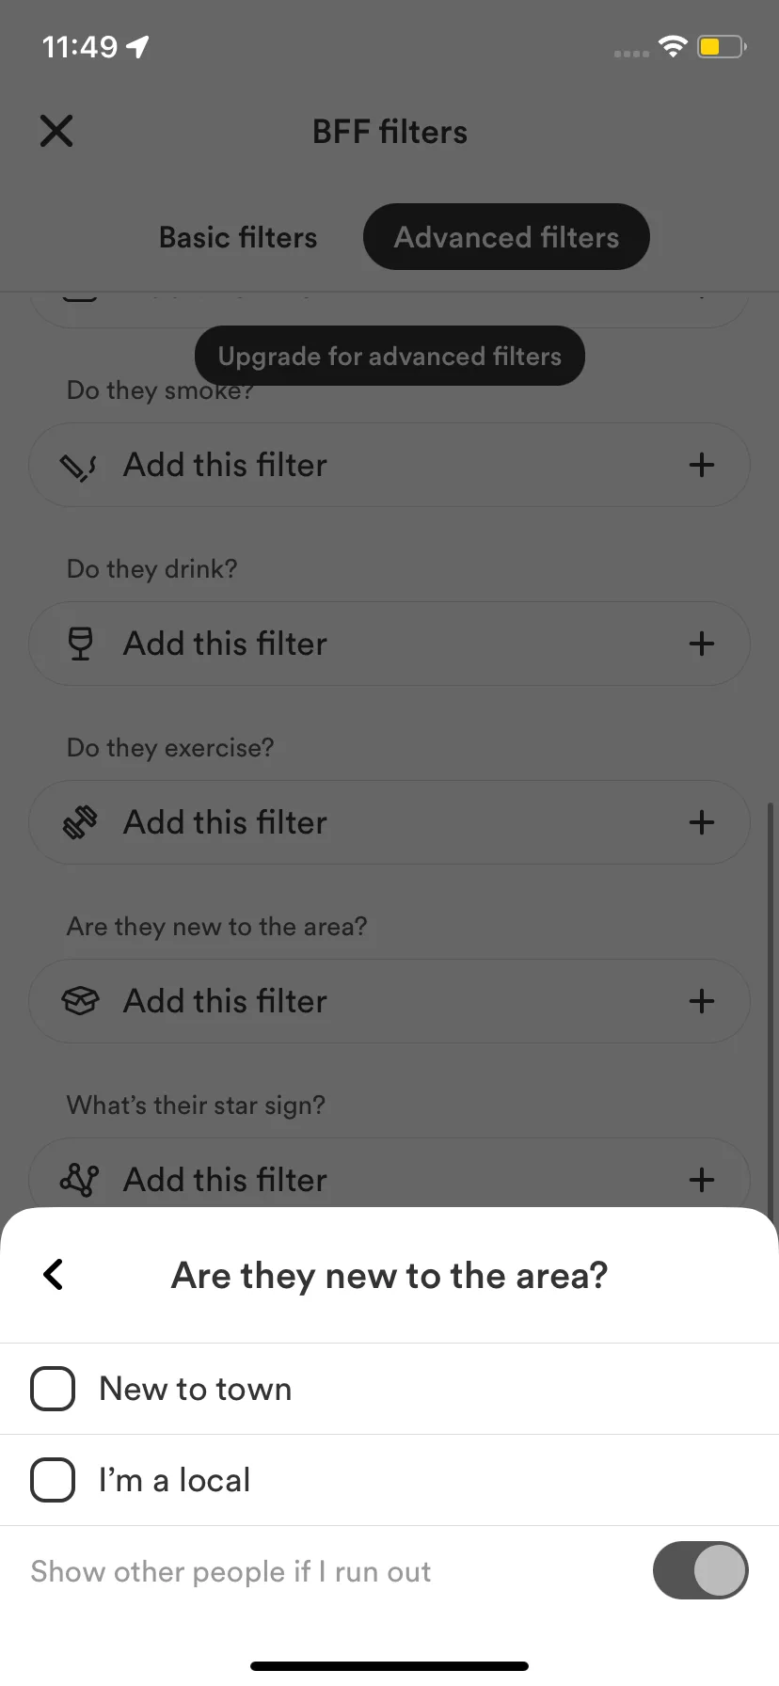
Task: Toggle Show other people if I run out
Action: (x=701, y=1570)
